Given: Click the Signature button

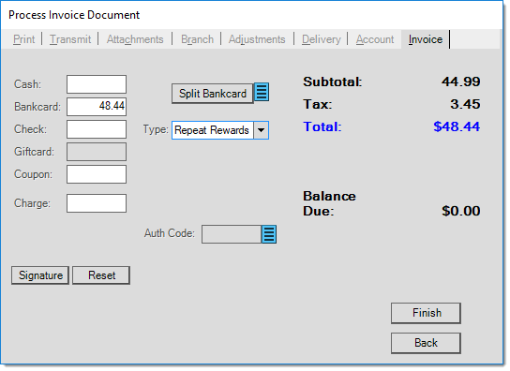Looking at the screenshot, I should 40,275.
